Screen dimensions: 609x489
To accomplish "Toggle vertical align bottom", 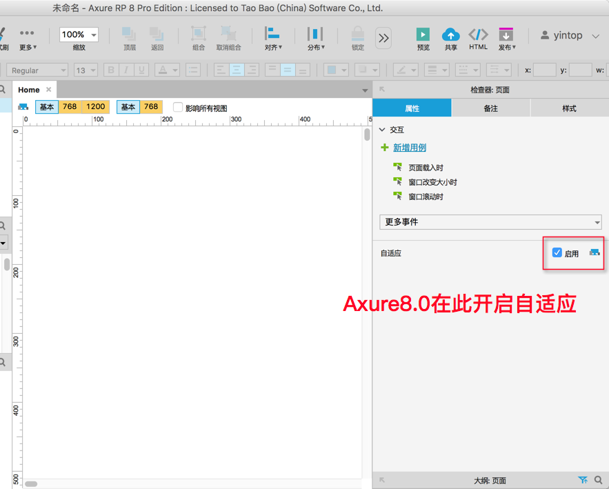I will [303, 70].
